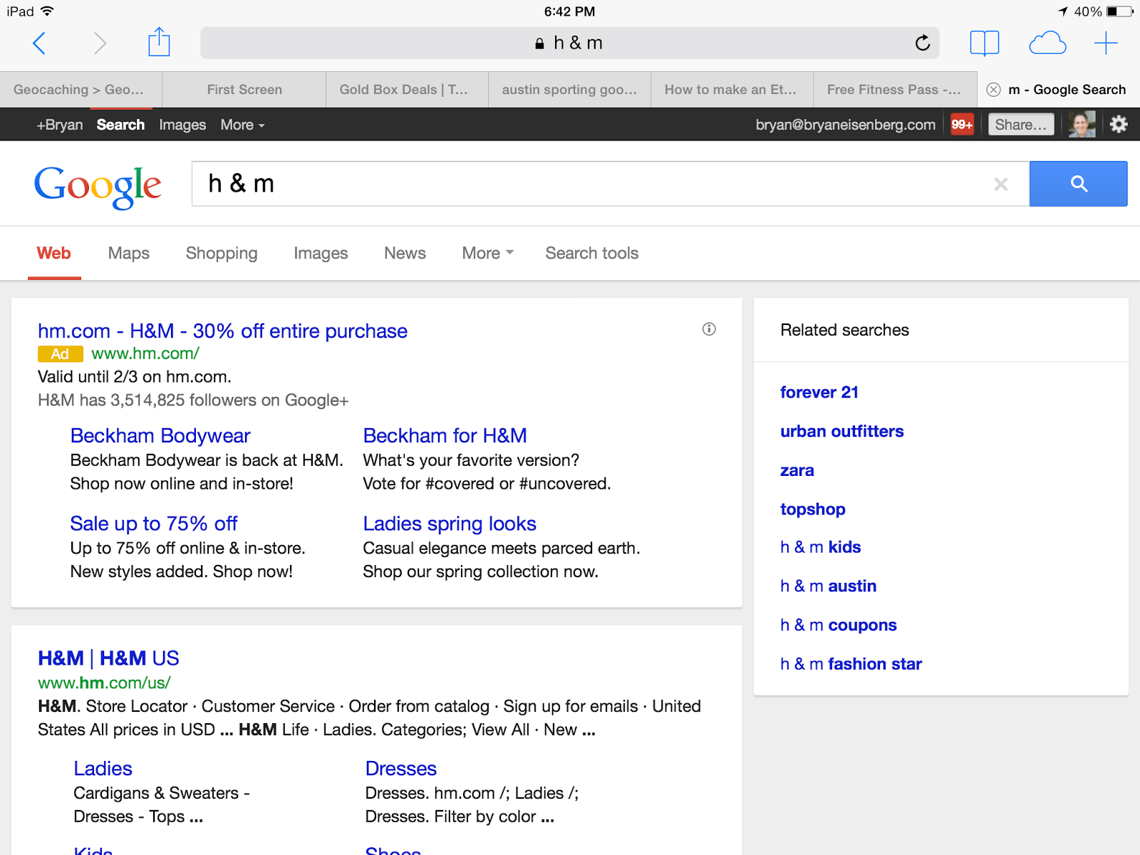Viewport: 1140px width, 855px height.
Task: Open the Beckham Bodywear sitelink
Action: 160,436
